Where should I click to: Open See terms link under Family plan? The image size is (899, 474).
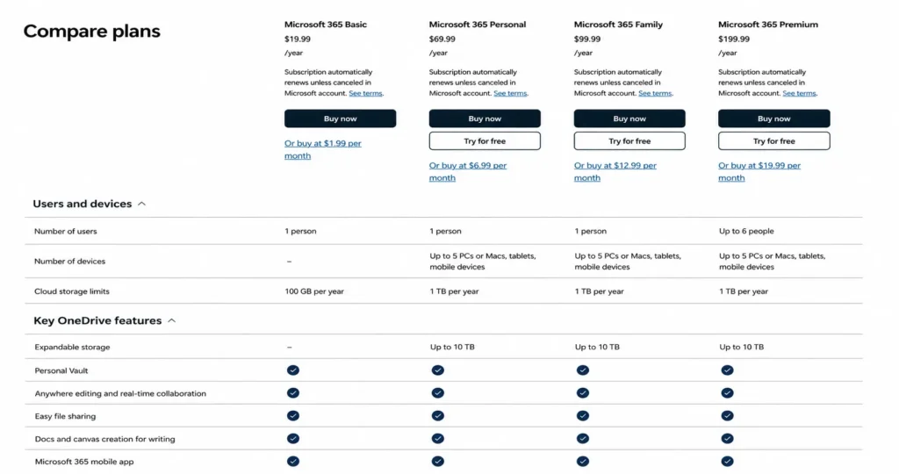click(655, 93)
